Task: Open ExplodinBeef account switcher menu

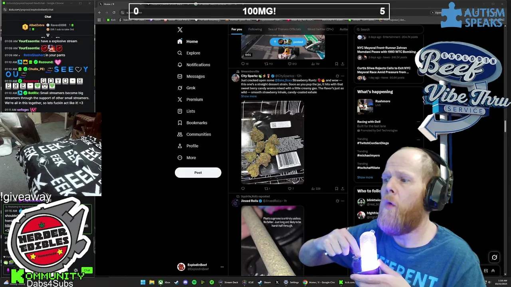Action: pyautogui.click(x=200, y=267)
